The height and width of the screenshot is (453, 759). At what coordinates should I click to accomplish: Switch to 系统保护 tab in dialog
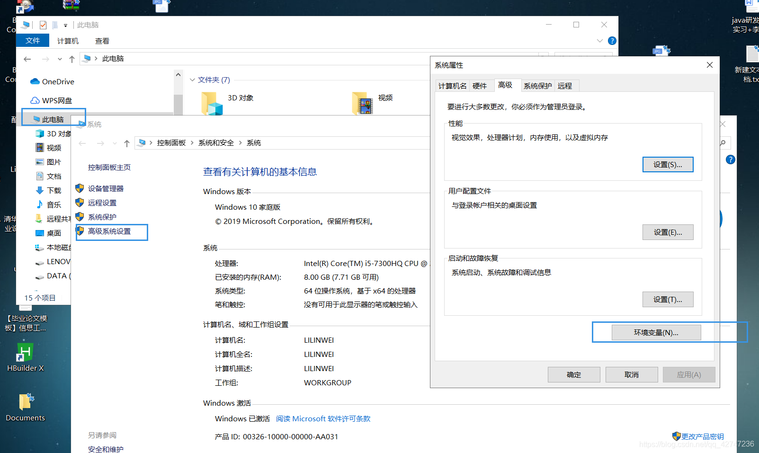pyautogui.click(x=537, y=86)
